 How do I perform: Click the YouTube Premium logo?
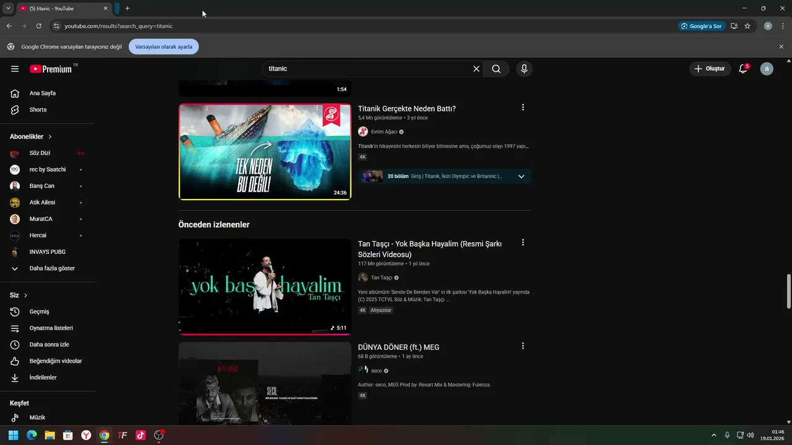tap(51, 69)
